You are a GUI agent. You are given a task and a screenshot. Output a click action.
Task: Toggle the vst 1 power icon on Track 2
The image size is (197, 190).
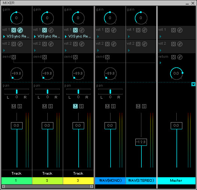tap(44, 30)
